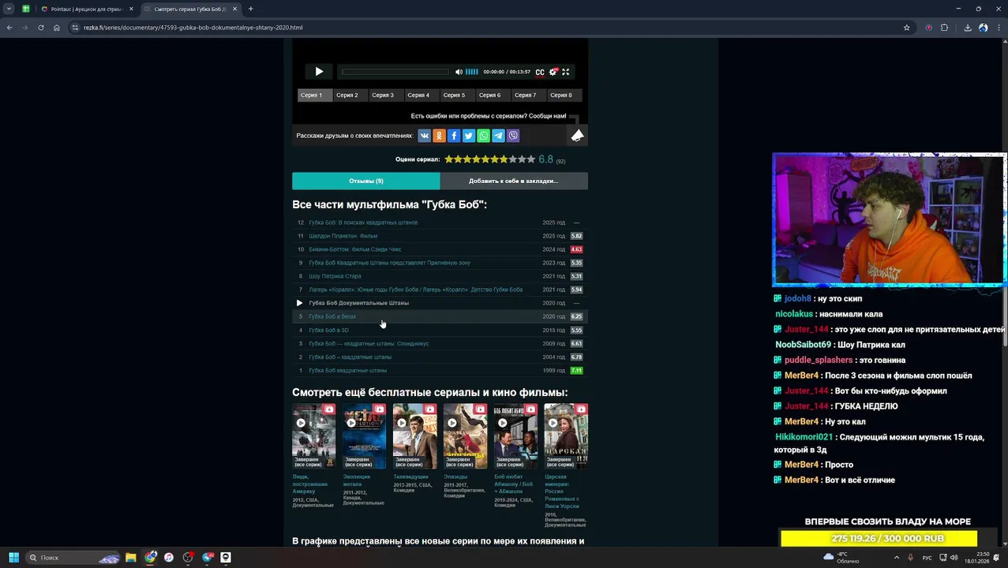Switch to the Pointauc browser tab

point(85,9)
